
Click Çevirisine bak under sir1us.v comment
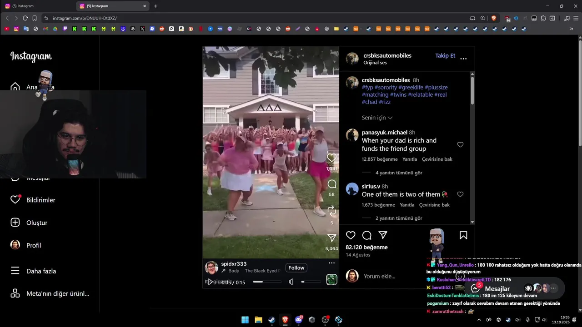click(434, 205)
